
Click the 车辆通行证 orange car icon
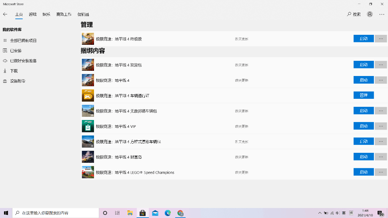point(88,96)
